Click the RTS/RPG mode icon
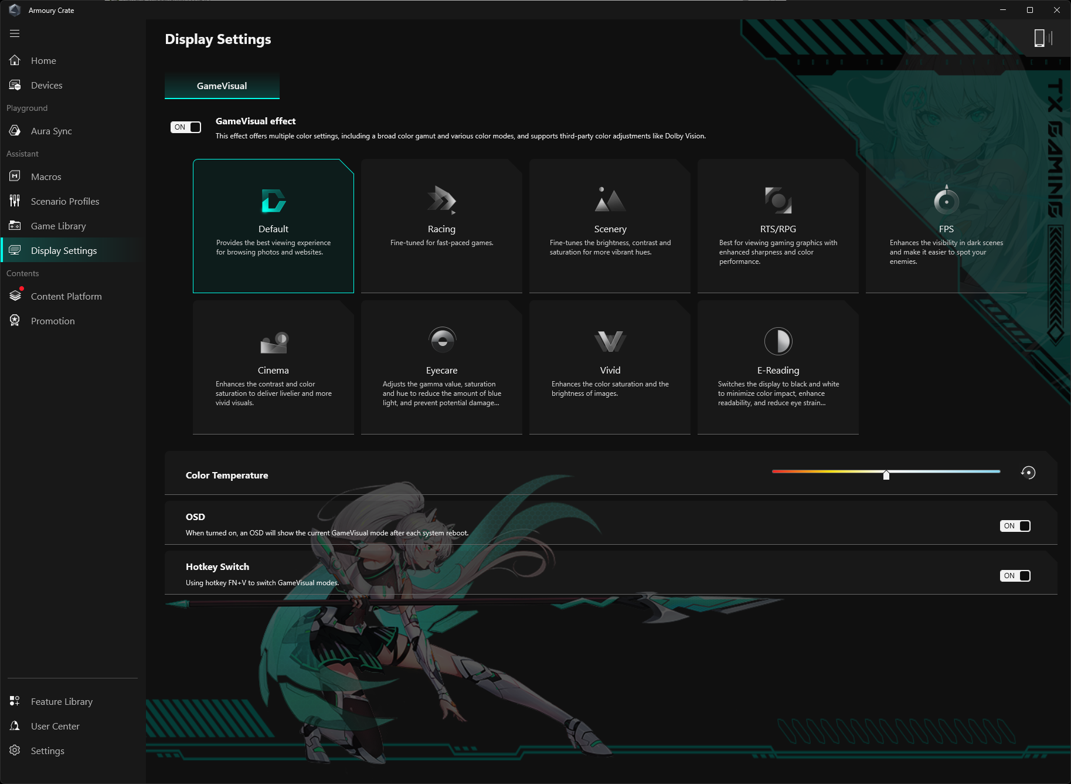 (778, 201)
